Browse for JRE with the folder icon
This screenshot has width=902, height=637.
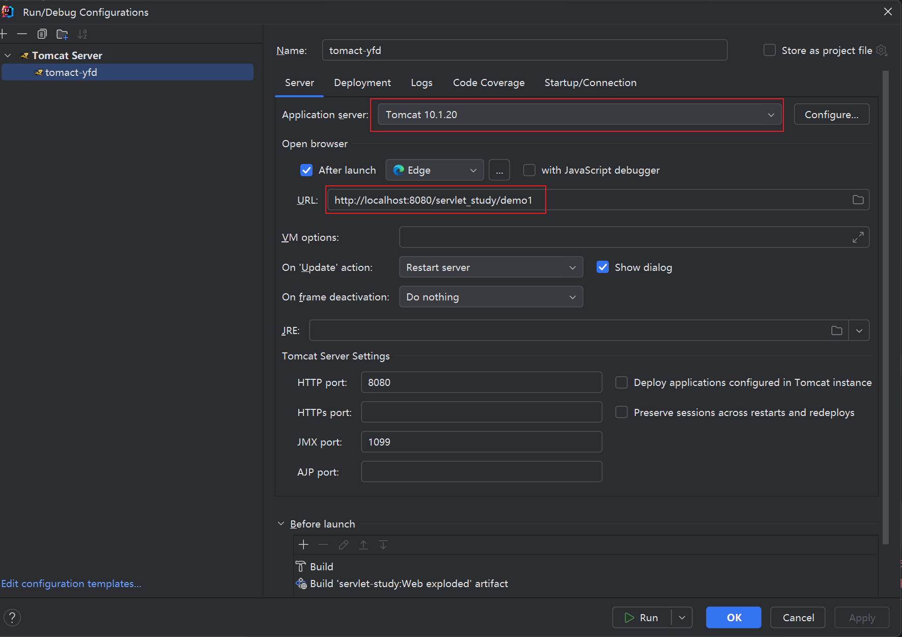tap(837, 330)
